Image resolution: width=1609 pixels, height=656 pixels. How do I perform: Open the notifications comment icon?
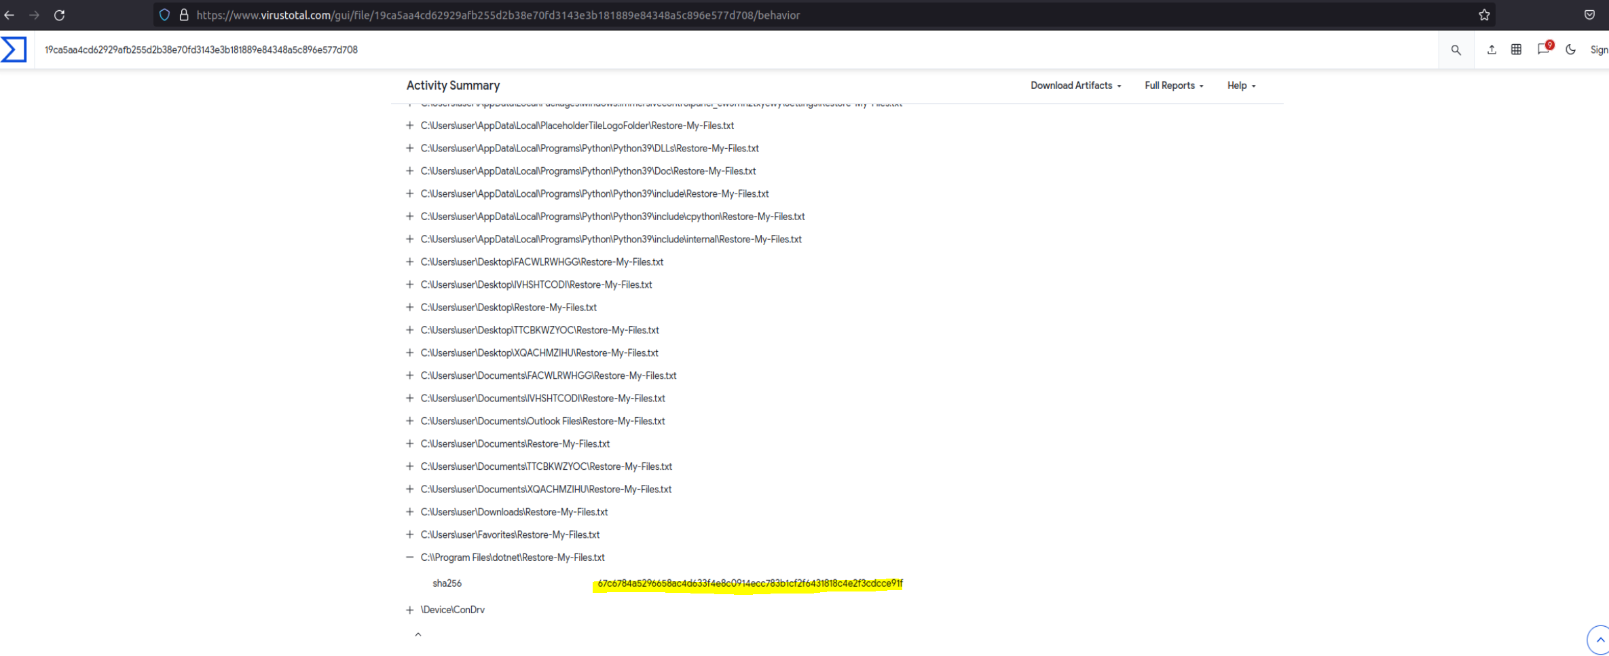[x=1543, y=50]
